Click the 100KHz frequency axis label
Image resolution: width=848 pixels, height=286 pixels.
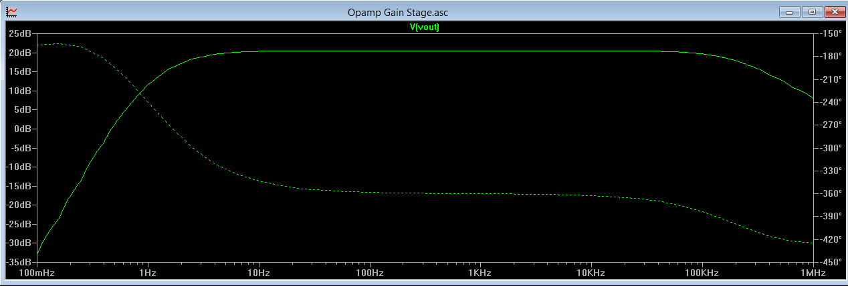click(x=702, y=273)
